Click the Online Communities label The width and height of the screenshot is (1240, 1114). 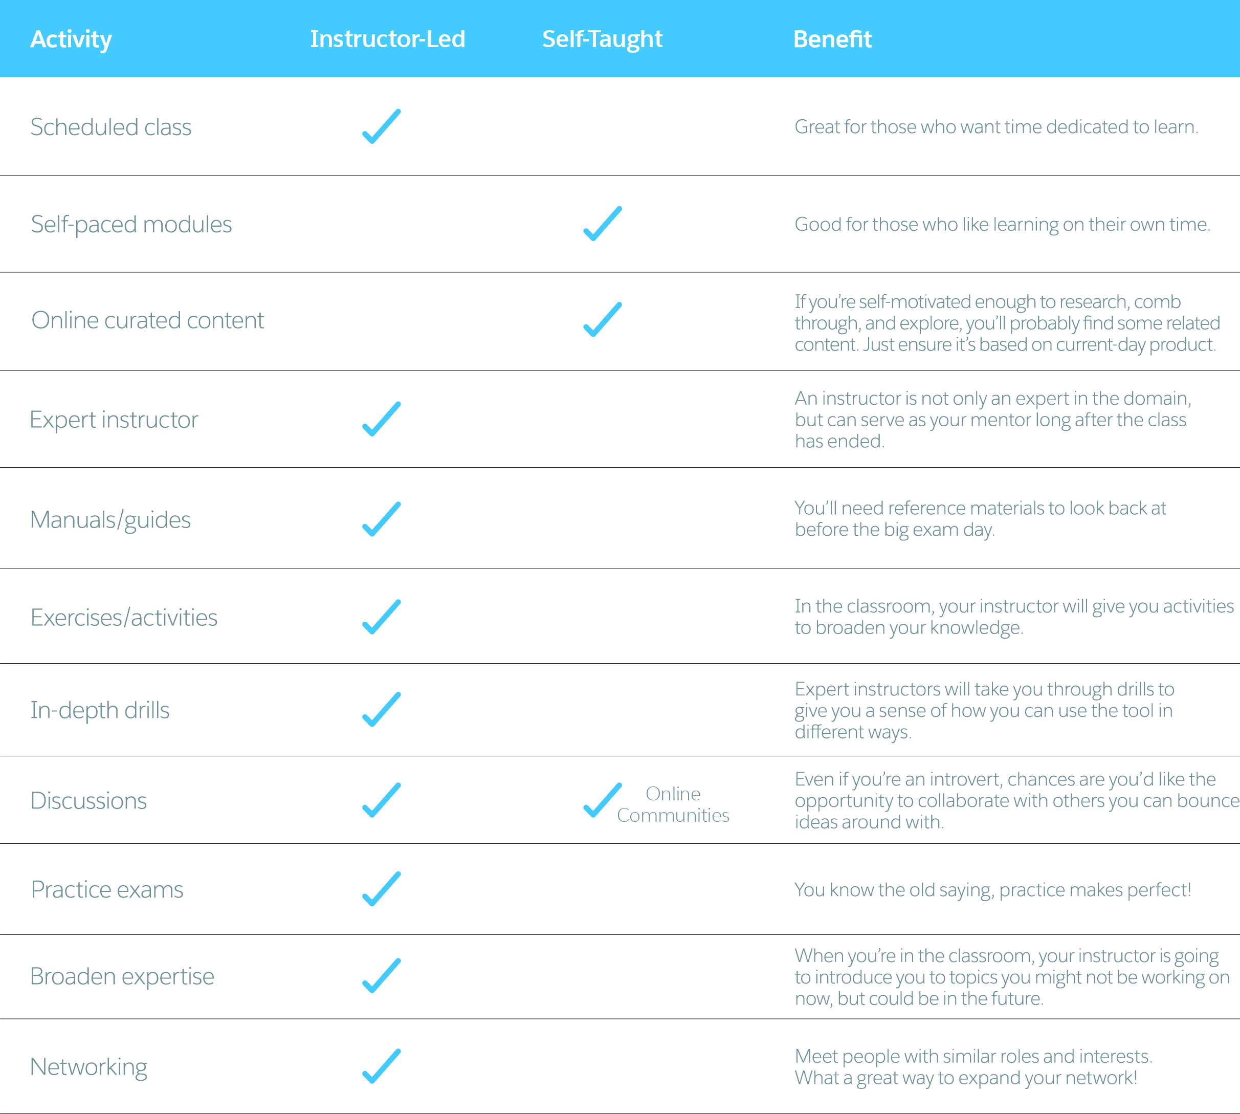pos(673,804)
